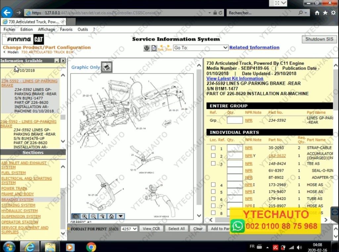Viewport: 339px width, 252px height.
Task: Select the pan hand tool in graphic viewer
Action: pyautogui.click(x=76, y=216)
